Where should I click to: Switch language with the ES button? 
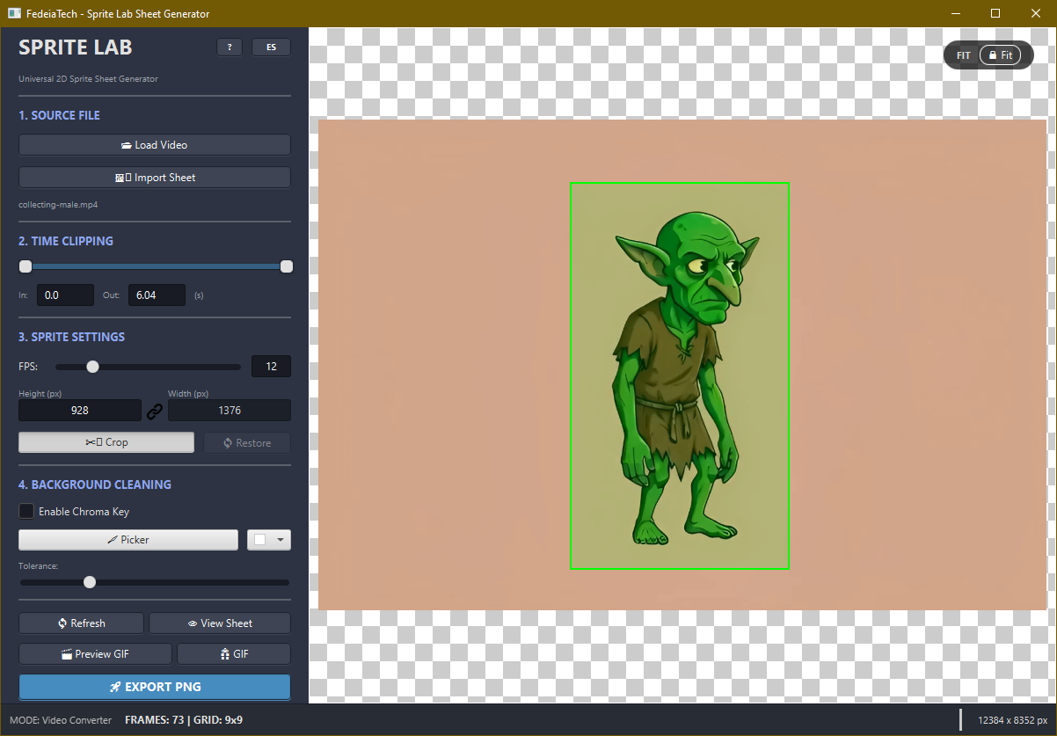271,47
